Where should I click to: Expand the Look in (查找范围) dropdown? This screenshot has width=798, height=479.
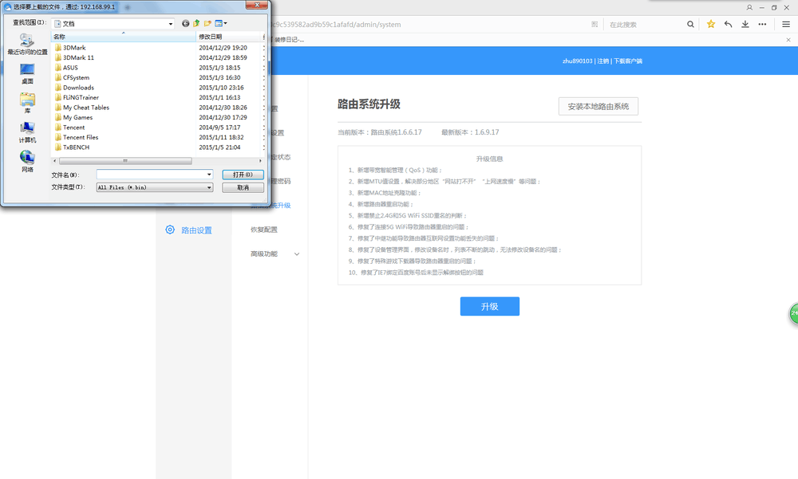click(171, 23)
